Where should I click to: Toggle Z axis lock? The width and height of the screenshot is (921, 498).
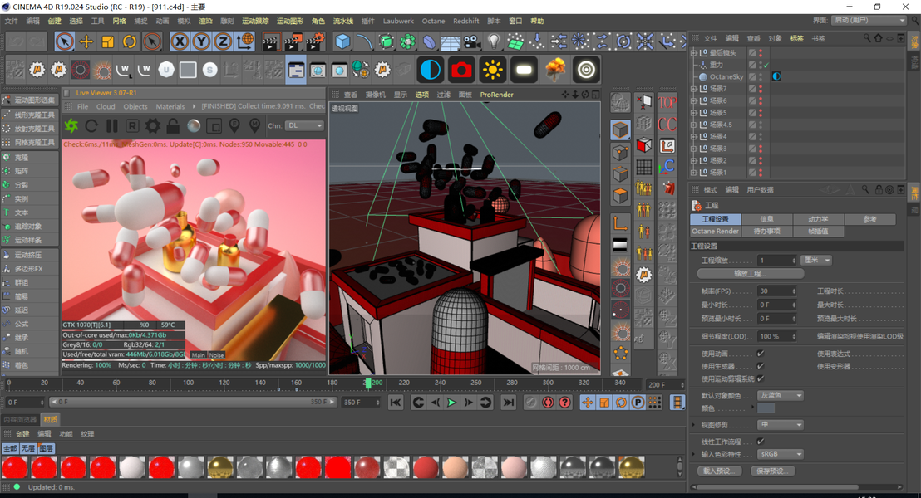click(x=223, y=41)
